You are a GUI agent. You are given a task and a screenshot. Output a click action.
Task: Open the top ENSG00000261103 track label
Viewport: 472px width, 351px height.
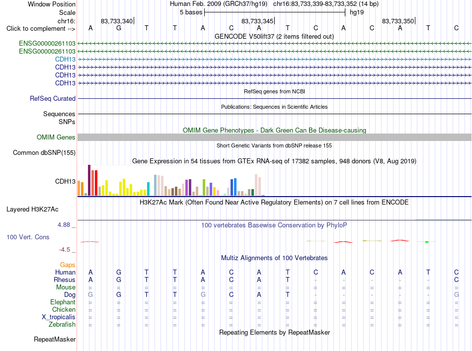(x=47, y=43)
